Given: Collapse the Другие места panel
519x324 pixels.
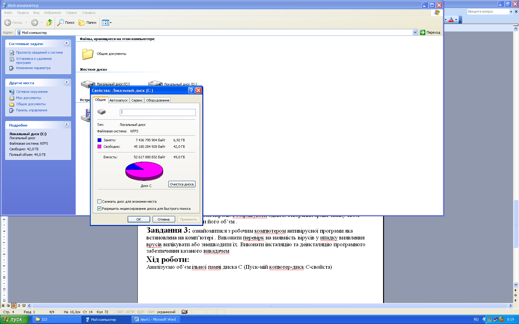Looking at the screenshot, I should (x=66, y=82).
